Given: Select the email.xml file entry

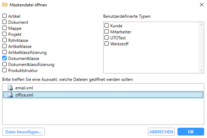Looking at the screenshot, I should (103, 88).
